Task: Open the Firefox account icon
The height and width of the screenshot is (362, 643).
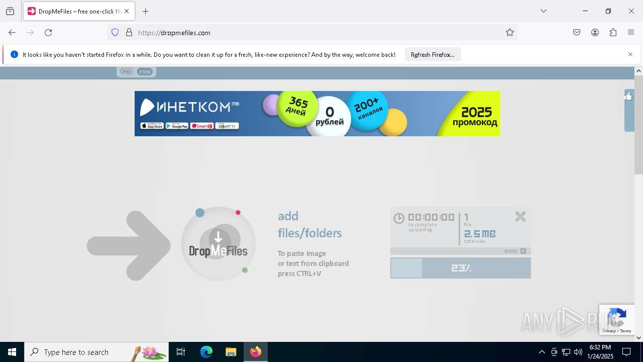Action: [x=595, y=33]
